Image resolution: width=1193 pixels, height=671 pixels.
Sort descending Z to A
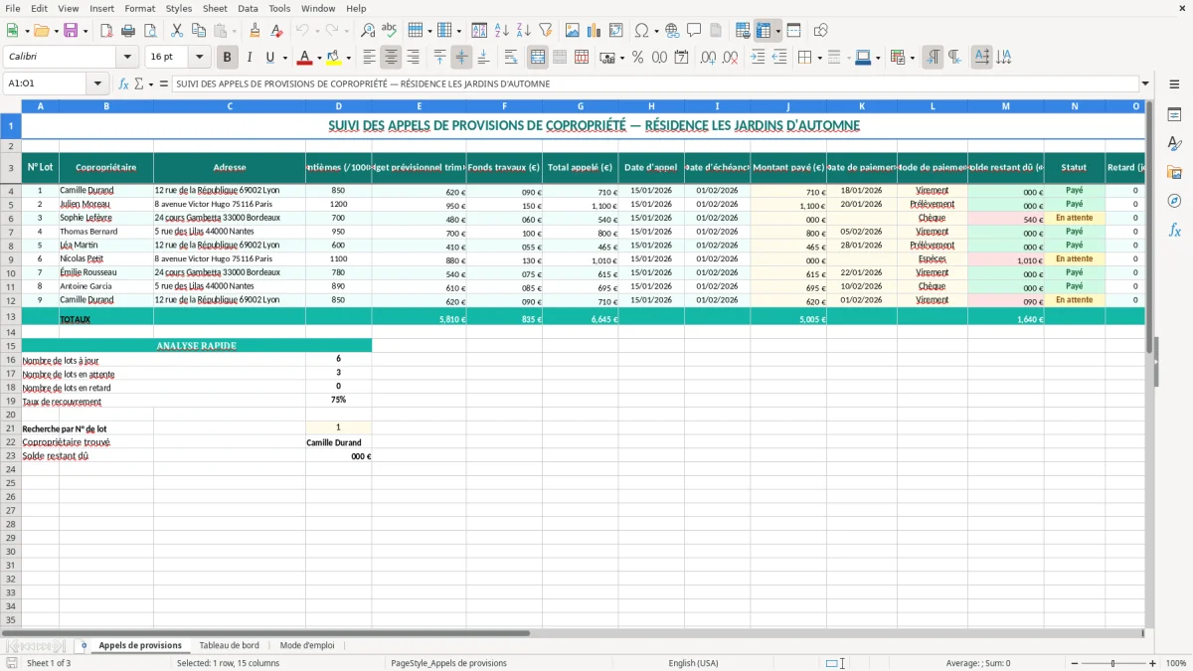click(x=524, y=31)
